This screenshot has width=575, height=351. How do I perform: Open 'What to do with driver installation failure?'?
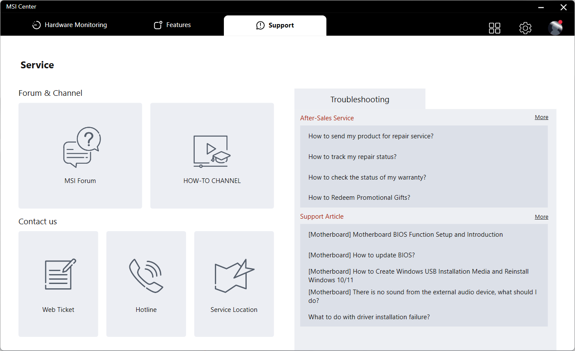369,317
